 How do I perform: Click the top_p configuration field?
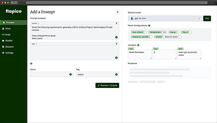(x=174, y=32)
